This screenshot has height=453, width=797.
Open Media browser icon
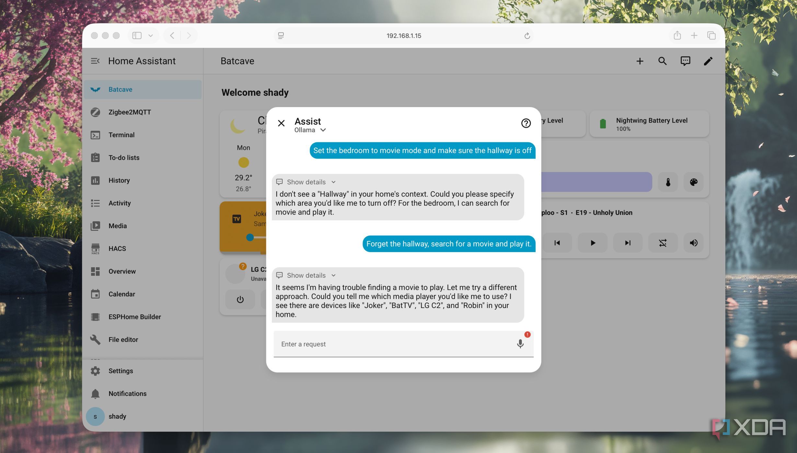(x=95, y=226)
